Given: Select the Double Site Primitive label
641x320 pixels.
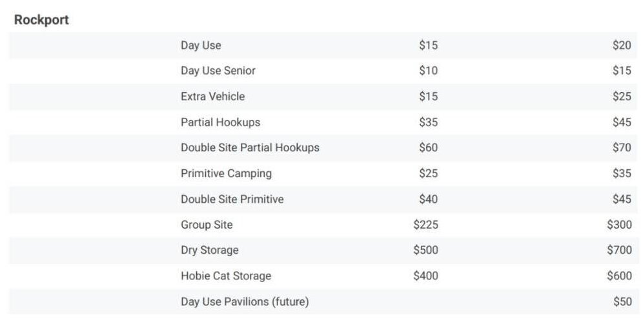Looking at the screenshot, I should point(232,199).
